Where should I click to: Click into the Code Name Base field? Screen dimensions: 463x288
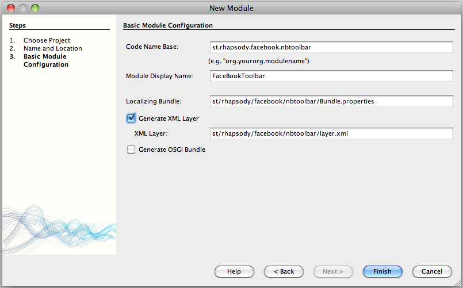coord(332,47)
